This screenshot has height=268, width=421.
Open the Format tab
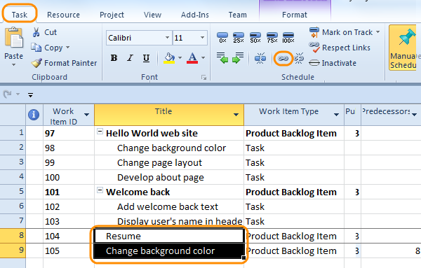pos(295,15)
